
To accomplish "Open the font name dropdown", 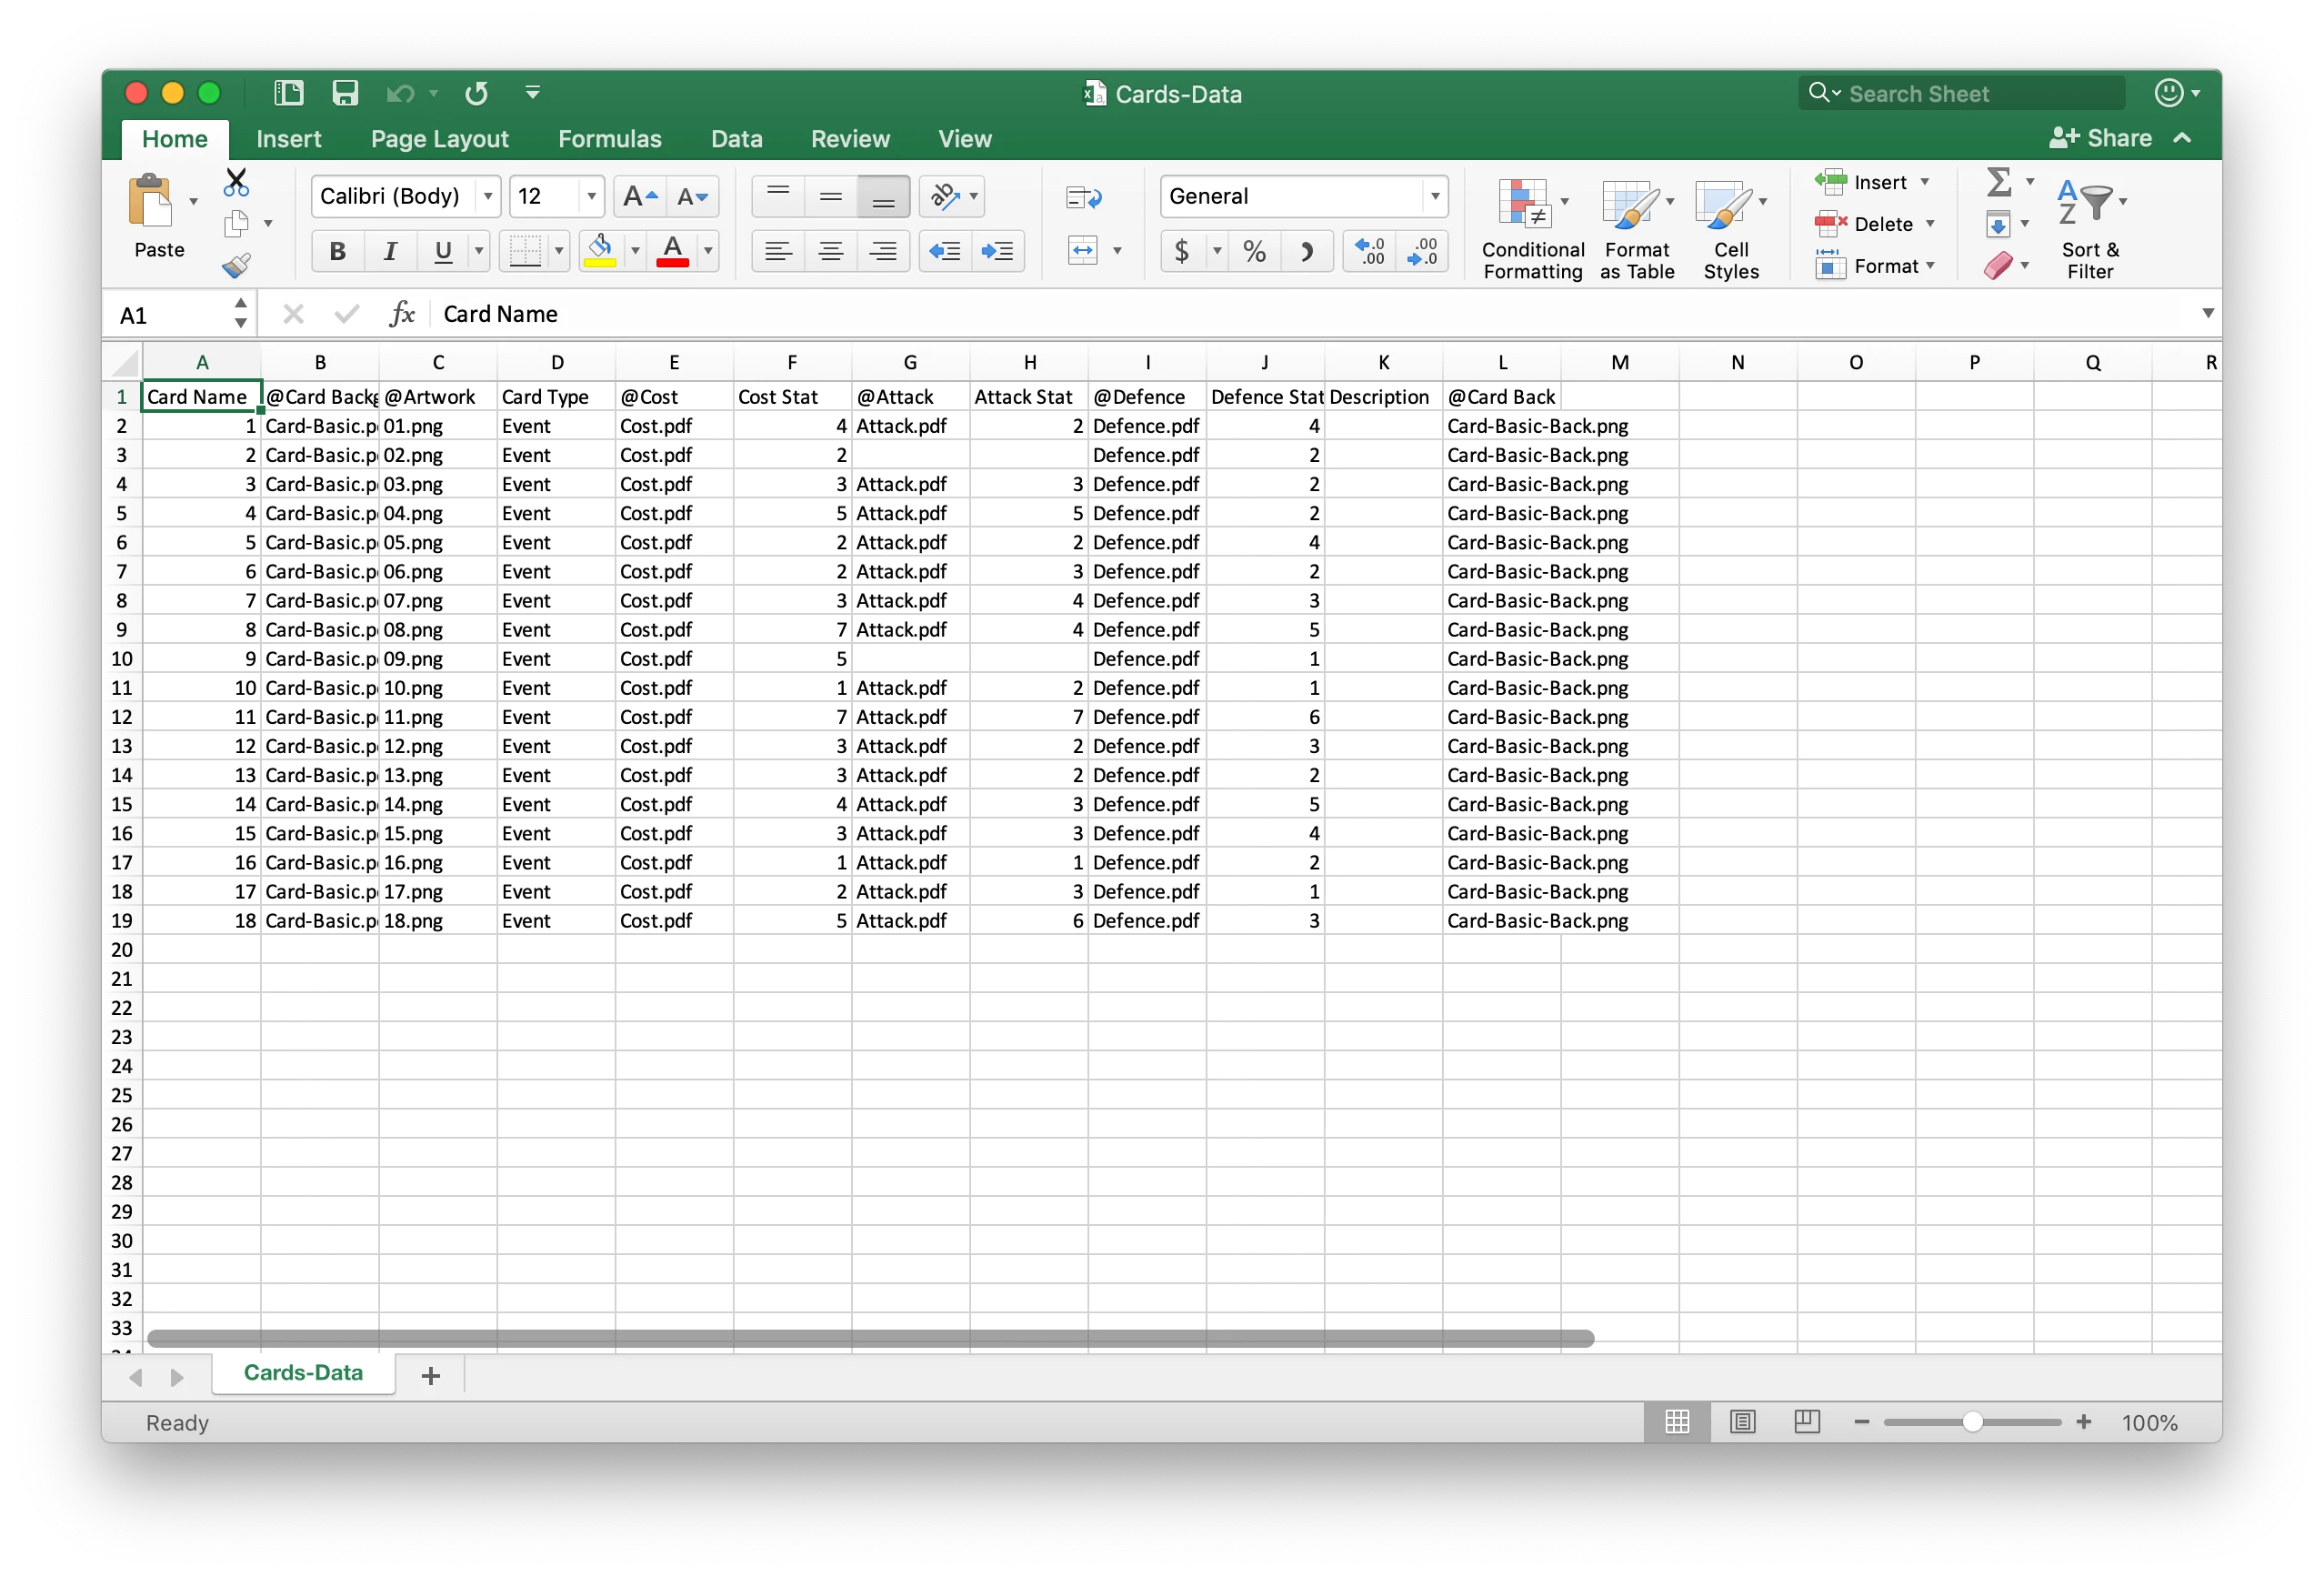I will [488, 196].
